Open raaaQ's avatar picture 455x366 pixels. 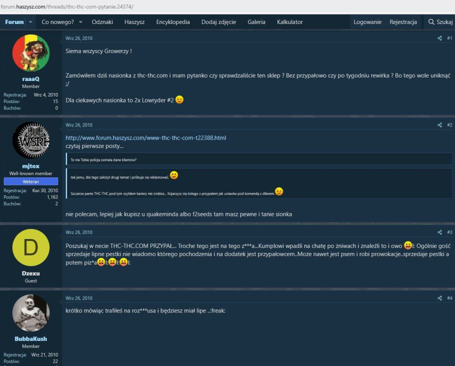(x=31, y=53)
